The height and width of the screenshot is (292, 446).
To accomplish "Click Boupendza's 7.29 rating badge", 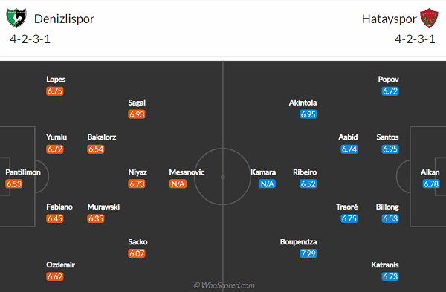I will tap(308, 253).
